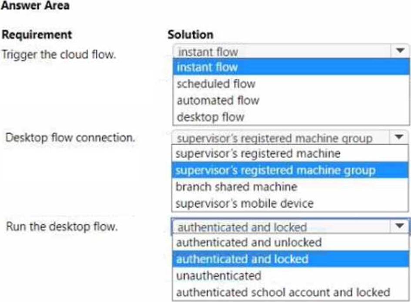Choose authenticated school account and locked

[x=291, y=292]
